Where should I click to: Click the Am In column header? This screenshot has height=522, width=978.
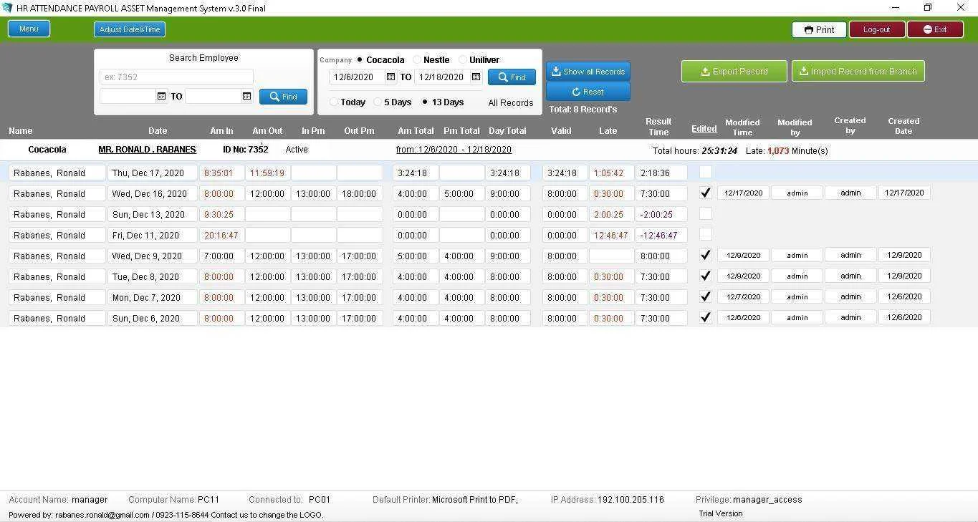(x=221, y=131)
